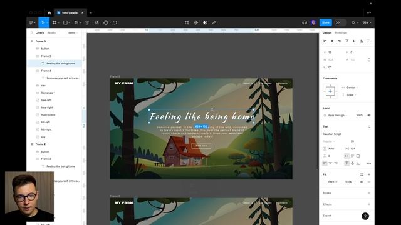Set text resizing to fixed size

pyautogui.click(x=358, y=156)
